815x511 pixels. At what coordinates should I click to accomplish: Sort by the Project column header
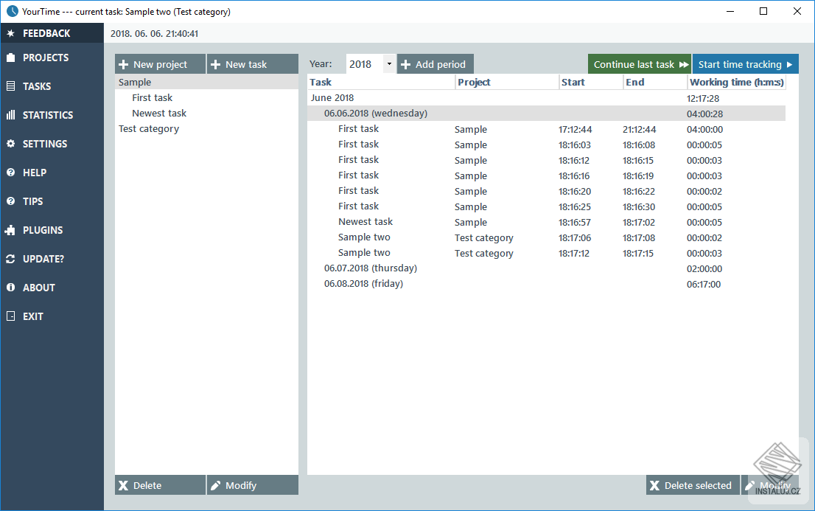507,83
